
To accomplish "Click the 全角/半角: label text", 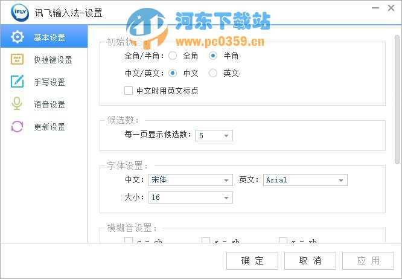I will pos(144,56).
